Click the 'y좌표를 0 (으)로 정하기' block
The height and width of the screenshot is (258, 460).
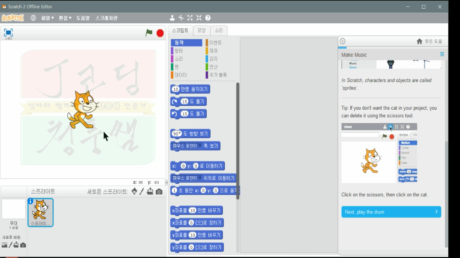coord(197,247)
